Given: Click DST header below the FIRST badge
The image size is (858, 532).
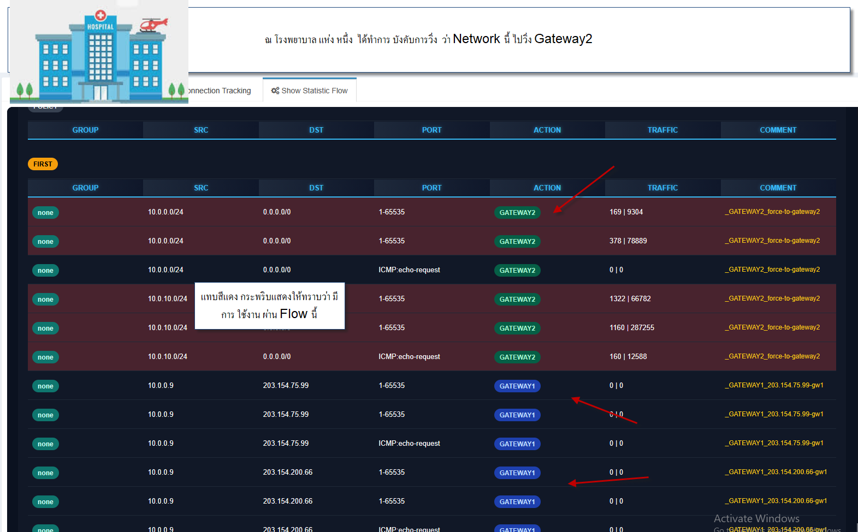Looking at the screenshot, I should point(316,188).
